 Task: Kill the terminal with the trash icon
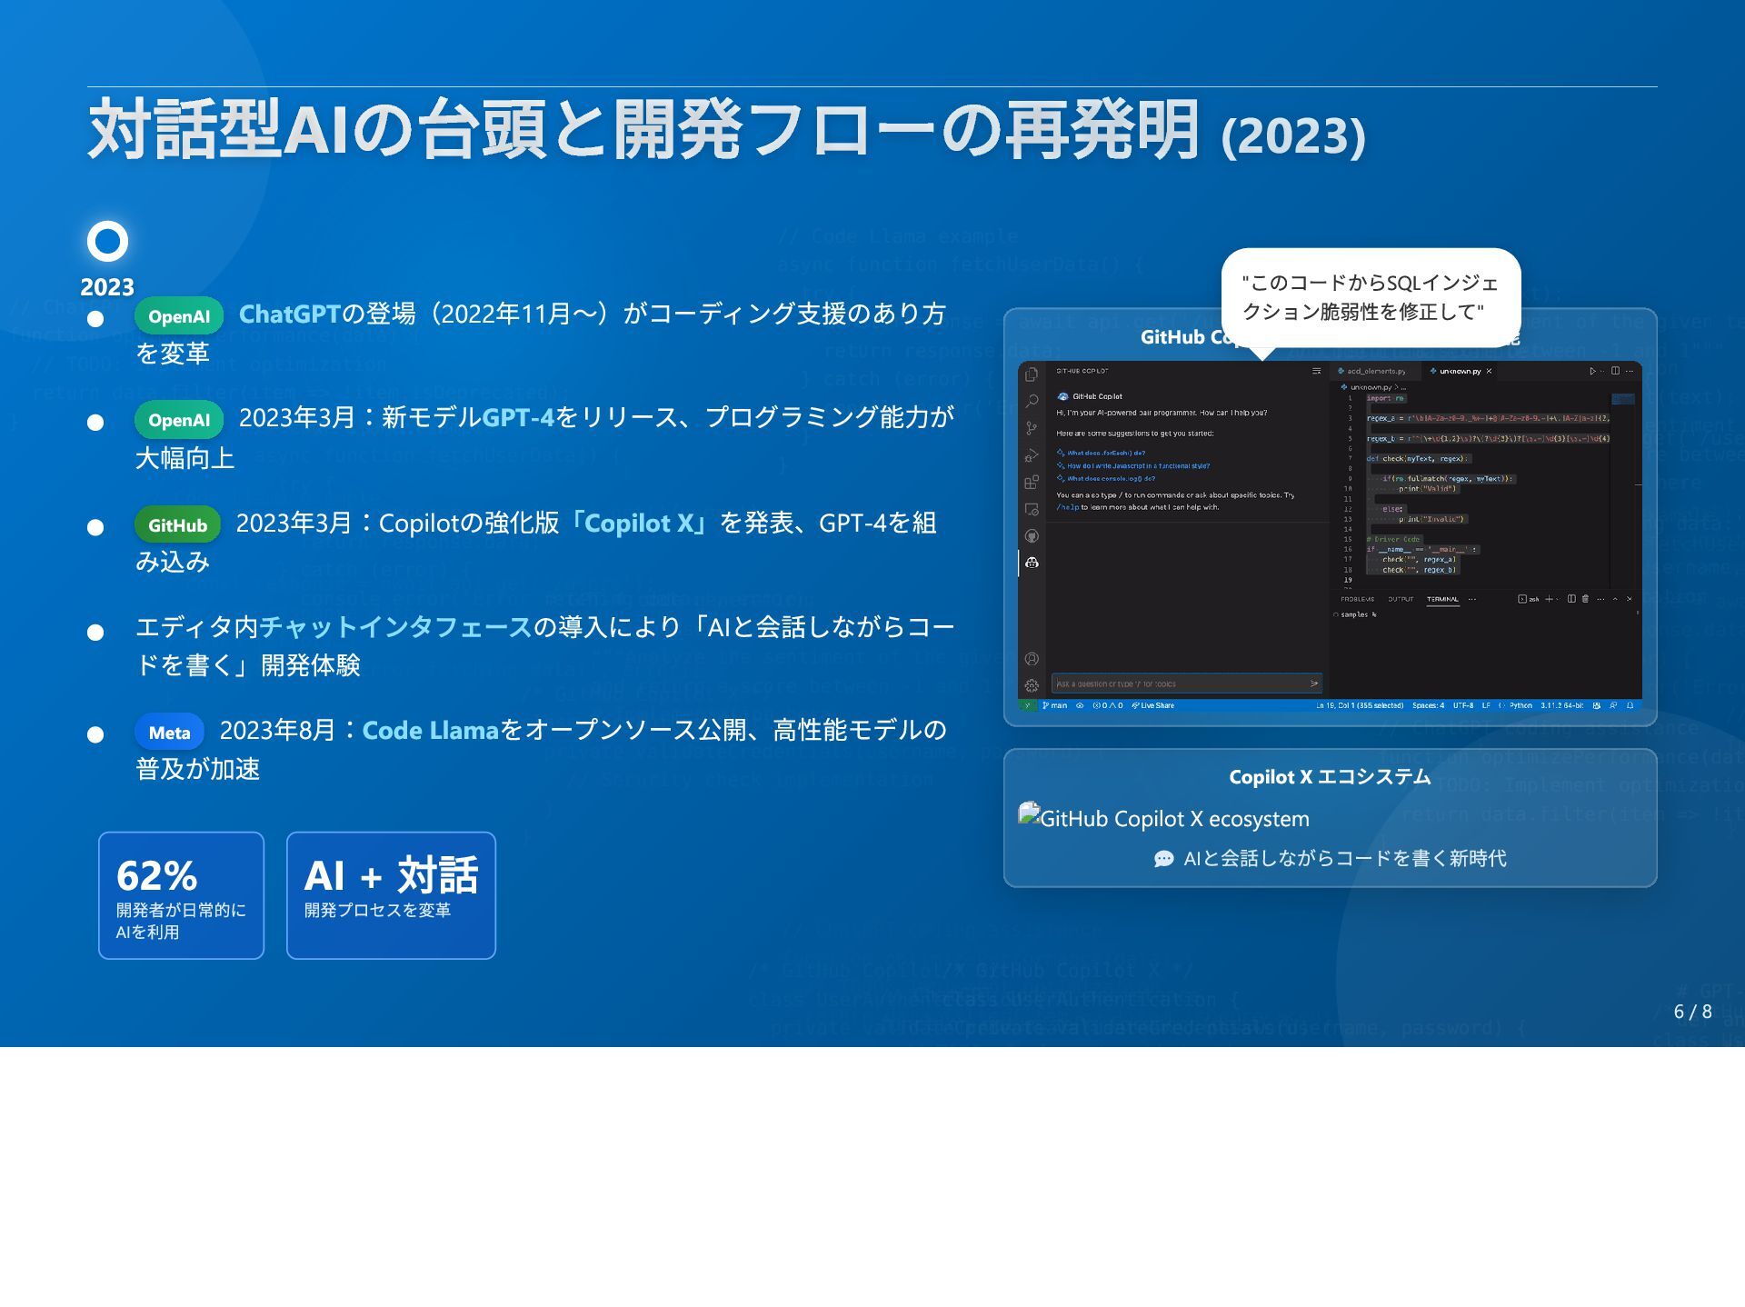pyautogui.click(x=1585, y=599)
